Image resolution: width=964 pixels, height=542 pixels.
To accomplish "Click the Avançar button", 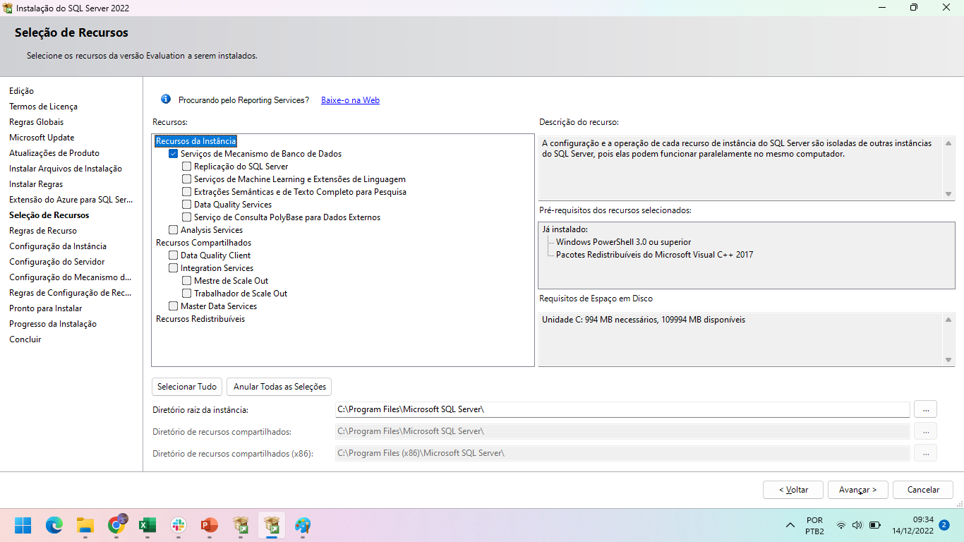I will [x=858, y=490].
